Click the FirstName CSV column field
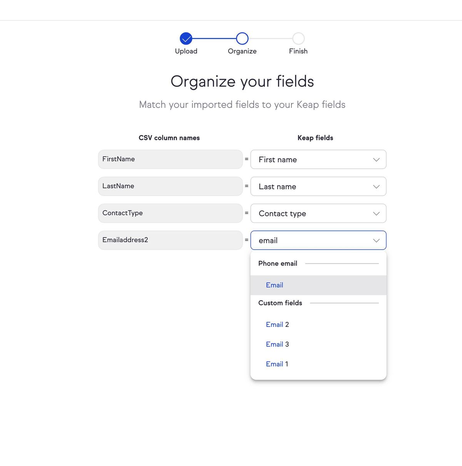 tap(171, 159)
